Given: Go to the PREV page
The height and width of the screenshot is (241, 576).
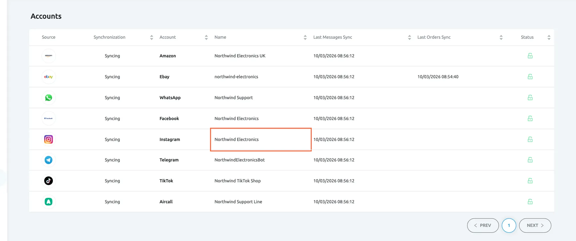Looking at the screenshot, I should (x=483, y=225).
